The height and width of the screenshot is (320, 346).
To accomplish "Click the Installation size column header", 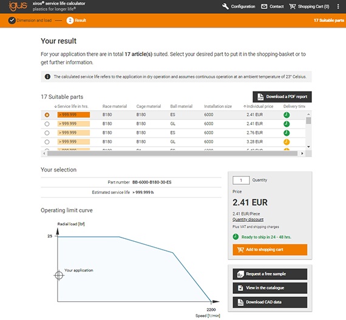I will tap(218, 106).
